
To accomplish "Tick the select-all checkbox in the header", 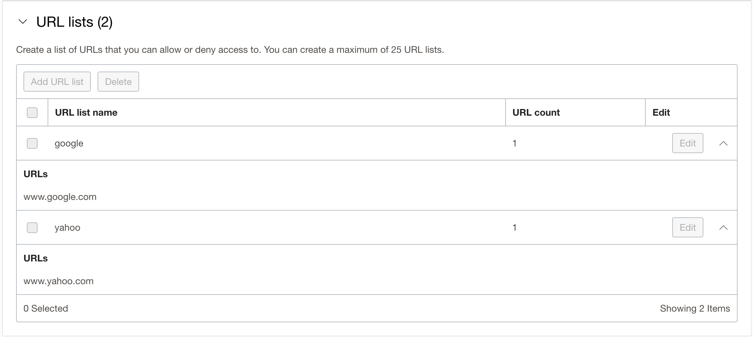I will coord(32,112).
